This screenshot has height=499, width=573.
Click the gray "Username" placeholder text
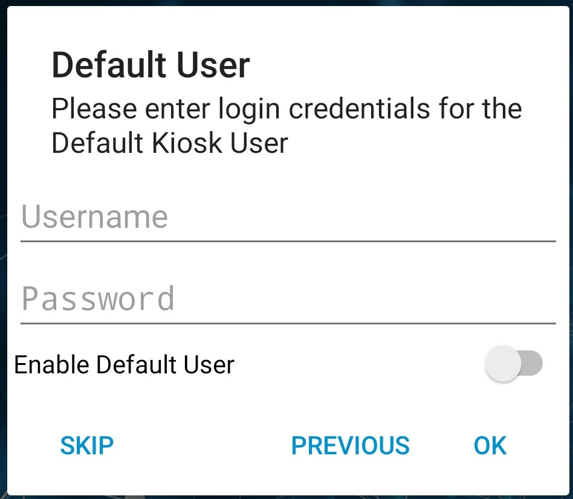tap(94, 217)
